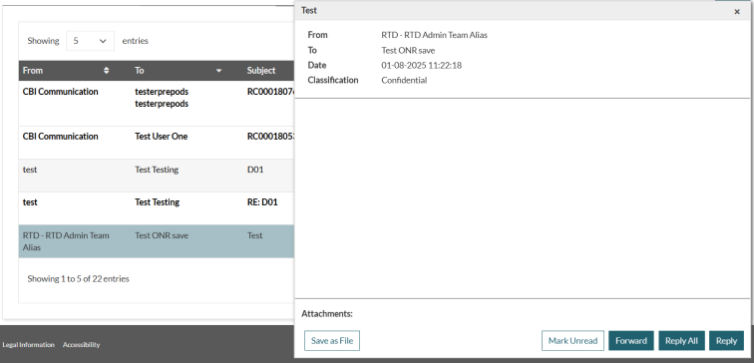
Task: Click the To column sort arrow
Action: click(x=218, y=71)
